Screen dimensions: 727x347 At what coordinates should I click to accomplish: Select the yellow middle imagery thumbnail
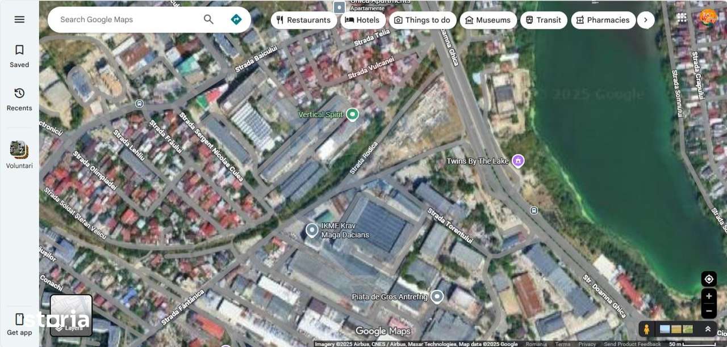coord(676,329)
